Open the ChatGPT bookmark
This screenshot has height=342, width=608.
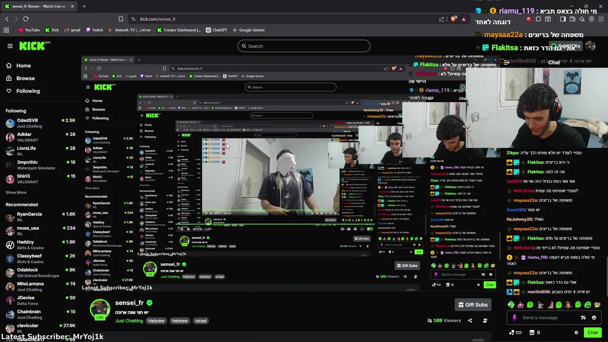217,30
